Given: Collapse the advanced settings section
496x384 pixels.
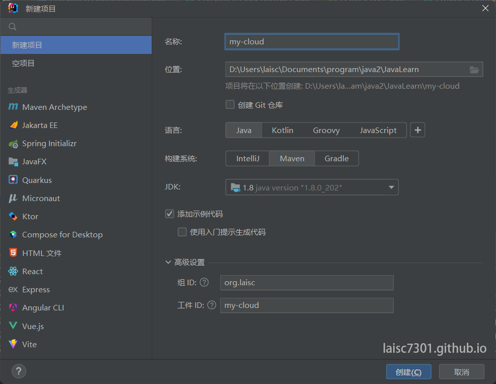Looking at the screenshot, I should point(168,262).
